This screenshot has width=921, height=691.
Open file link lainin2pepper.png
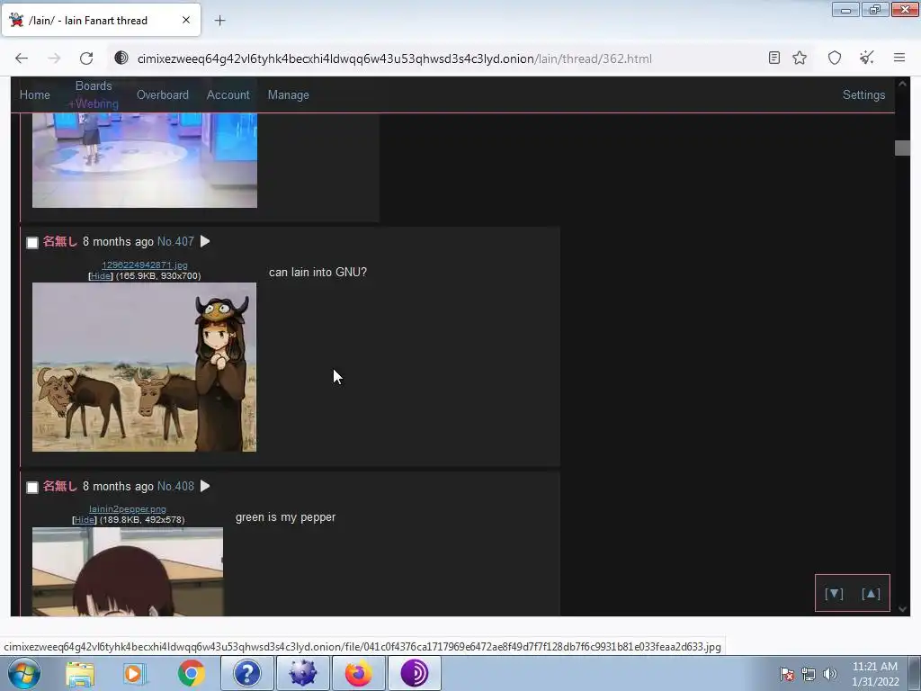pyautogui.click(x=128, y=509)
